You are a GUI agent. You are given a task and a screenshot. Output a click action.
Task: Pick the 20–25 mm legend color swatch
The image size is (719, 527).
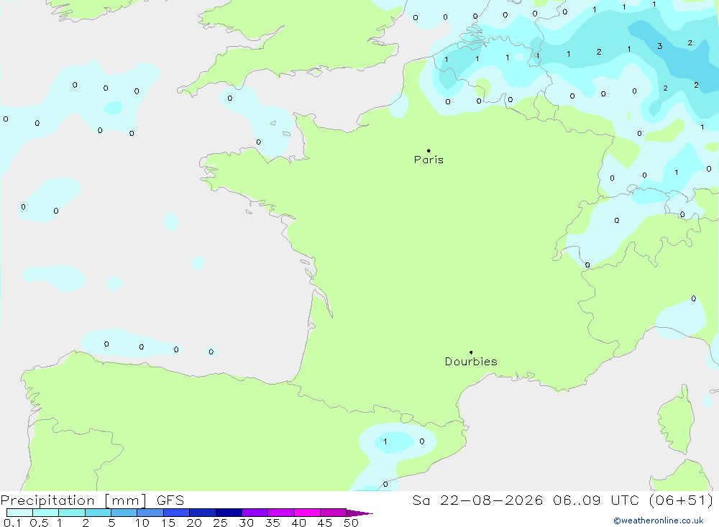click(x=203, y=513)
